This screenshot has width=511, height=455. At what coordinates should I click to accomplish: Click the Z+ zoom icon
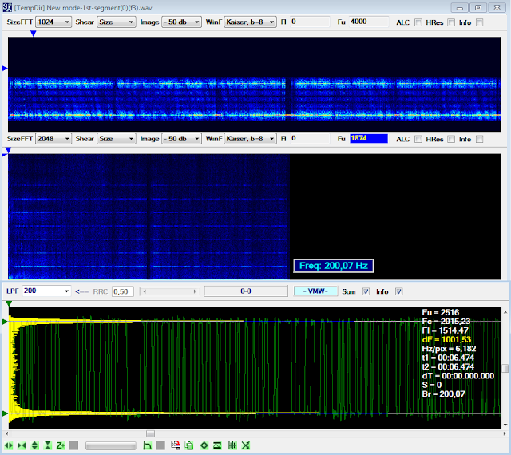tap(61, 445)
